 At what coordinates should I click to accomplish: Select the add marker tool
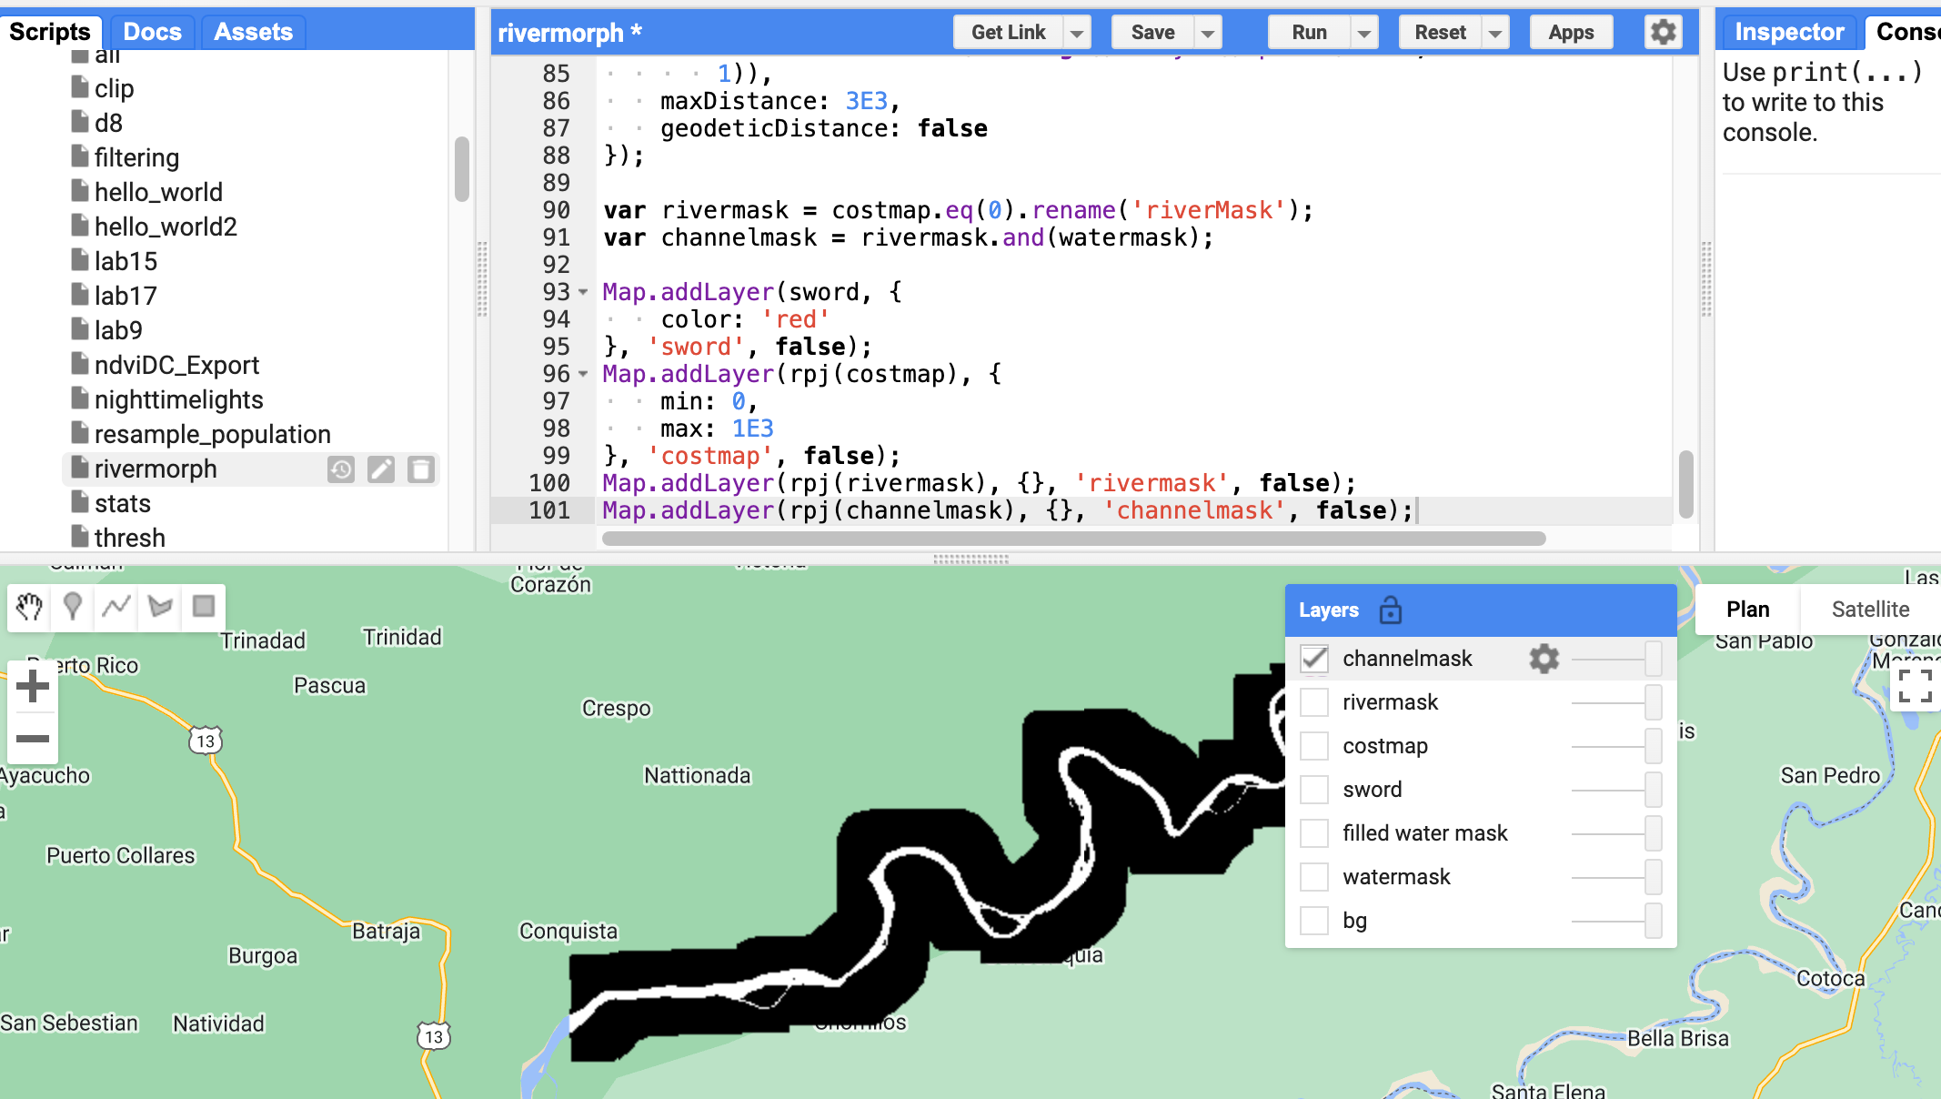coord(73,607)
